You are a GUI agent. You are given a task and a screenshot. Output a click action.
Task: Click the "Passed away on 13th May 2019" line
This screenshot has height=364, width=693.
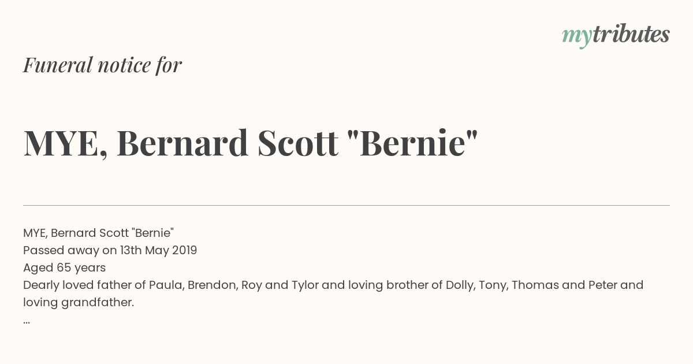(x=110, y=250)
